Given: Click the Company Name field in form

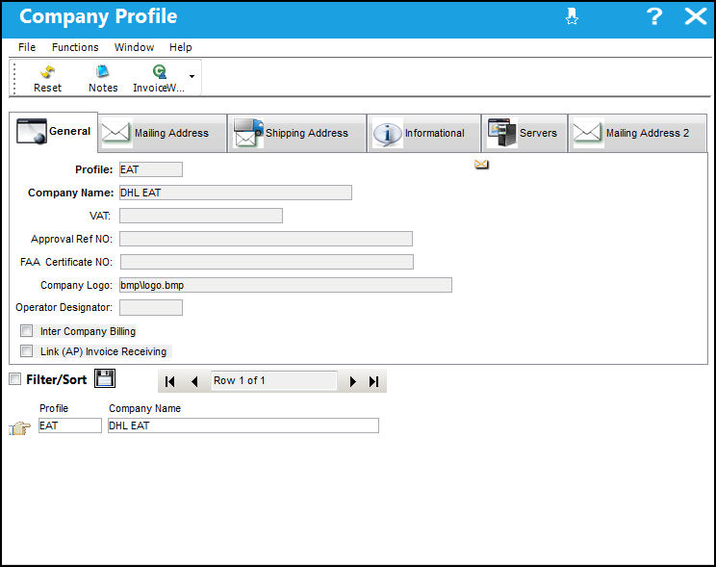Looking at the screenshot, I should pyautogui.click(x=236, y=193).
